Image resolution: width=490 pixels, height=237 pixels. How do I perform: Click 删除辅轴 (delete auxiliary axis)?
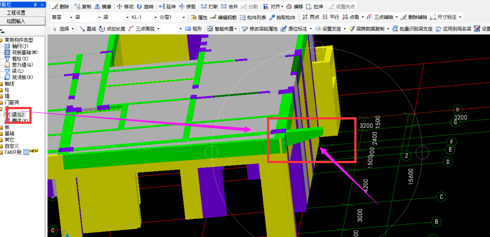[x=414, y=17]
